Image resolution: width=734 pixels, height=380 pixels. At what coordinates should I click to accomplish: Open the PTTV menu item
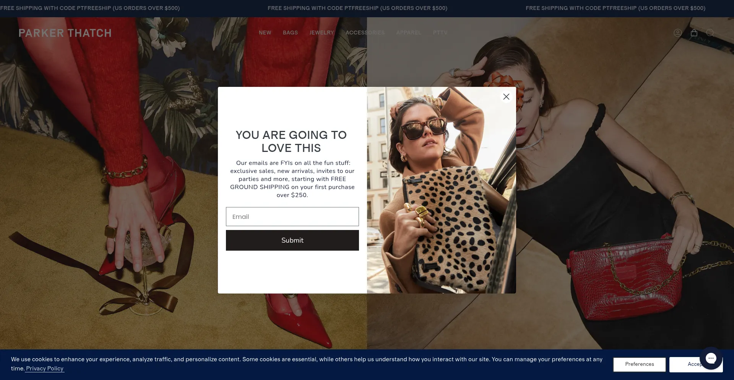(440, 33)
